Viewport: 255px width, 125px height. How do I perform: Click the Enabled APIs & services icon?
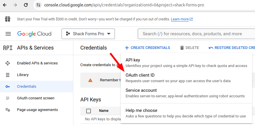(8, 63)
